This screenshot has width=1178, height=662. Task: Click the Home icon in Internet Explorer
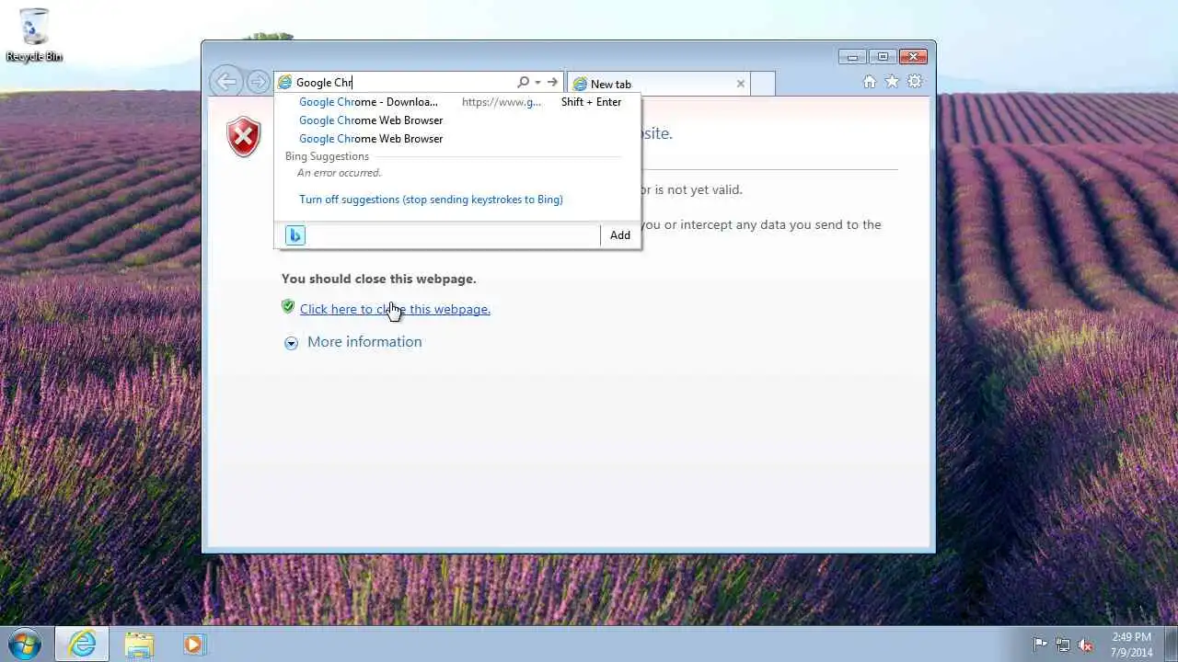point(870,82)
